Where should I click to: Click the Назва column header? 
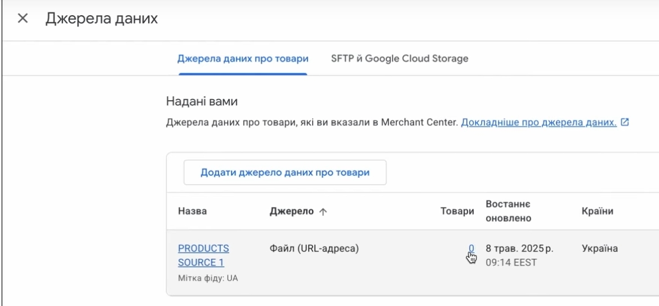(x=192, y=211)
